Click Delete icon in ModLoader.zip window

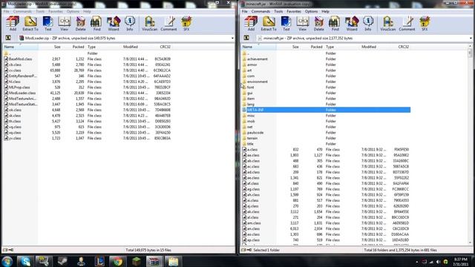click(80, 24)
